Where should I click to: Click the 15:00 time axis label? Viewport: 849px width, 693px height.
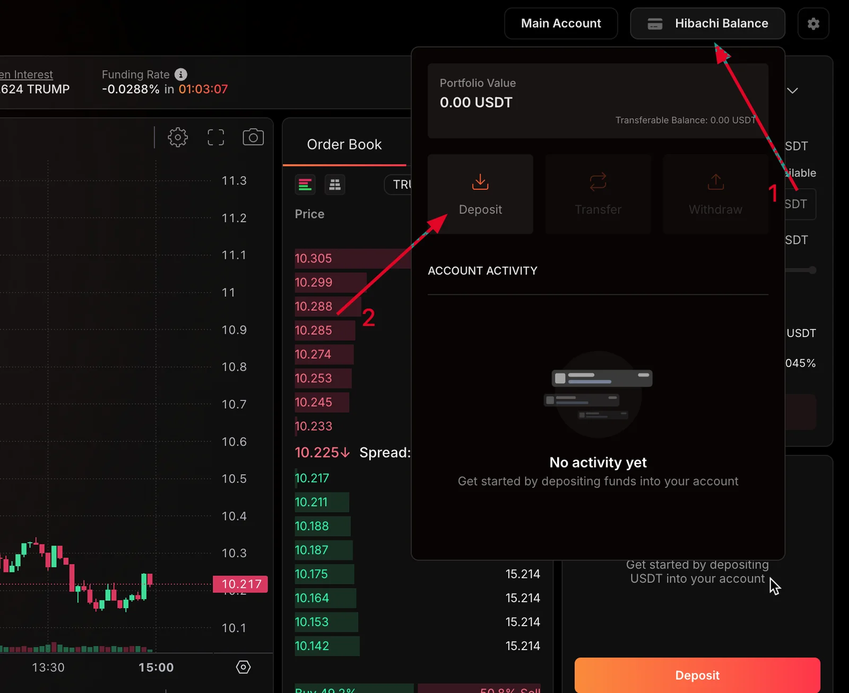pyautogui.click(x=156, y=668)
